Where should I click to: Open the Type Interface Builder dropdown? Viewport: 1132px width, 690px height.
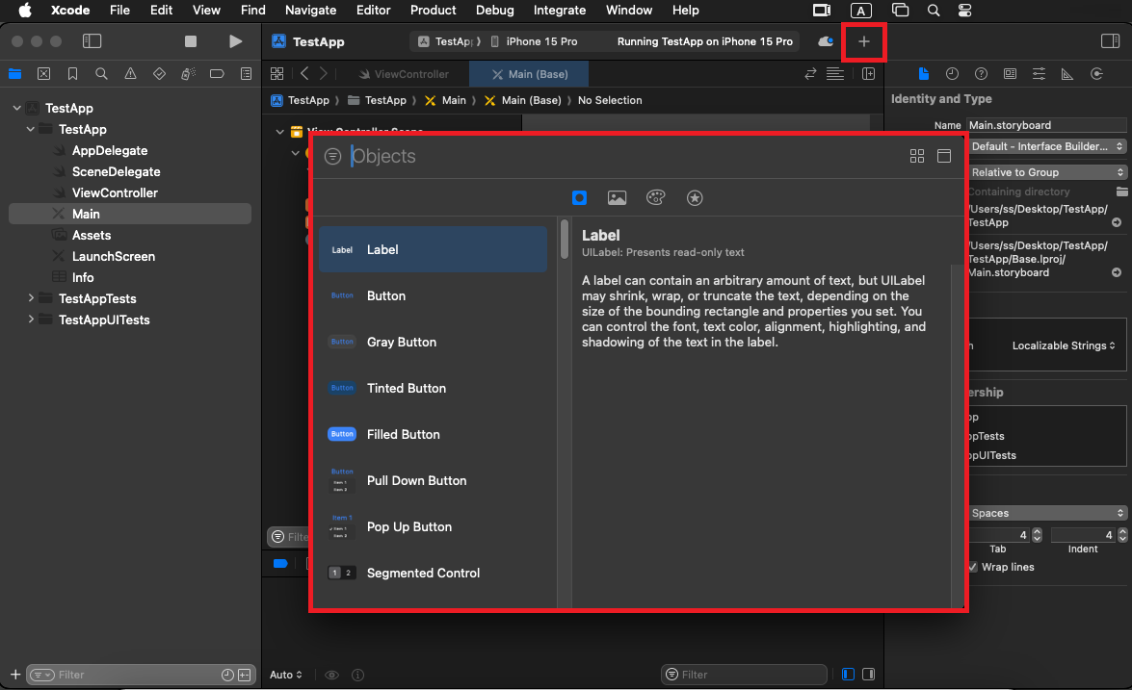[1046, 146]
